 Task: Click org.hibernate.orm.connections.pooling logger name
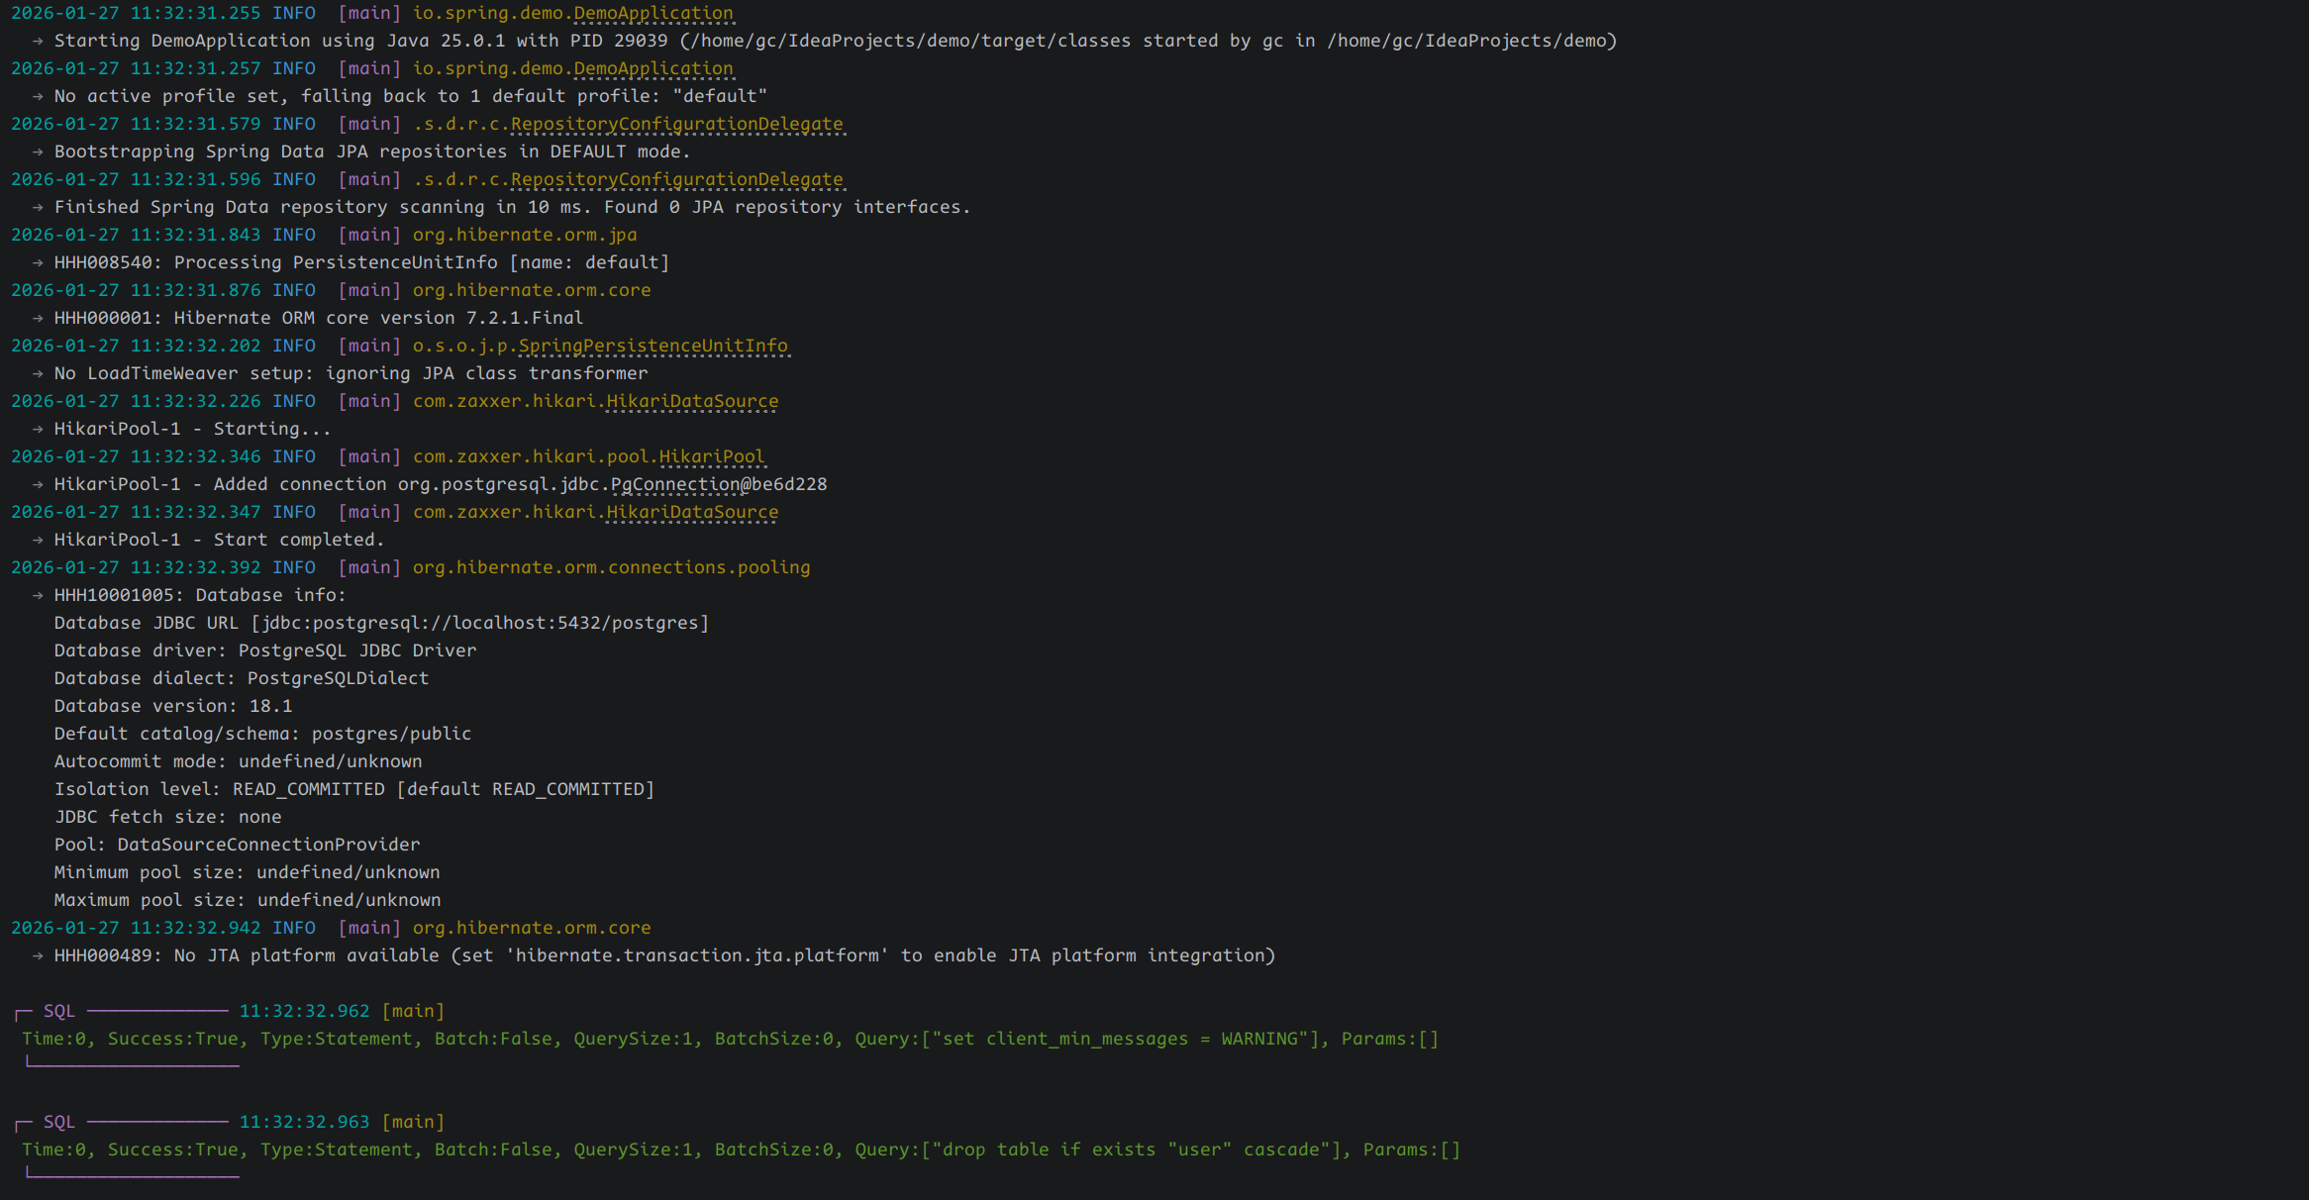pyautogui.click(x=611, y=568)
